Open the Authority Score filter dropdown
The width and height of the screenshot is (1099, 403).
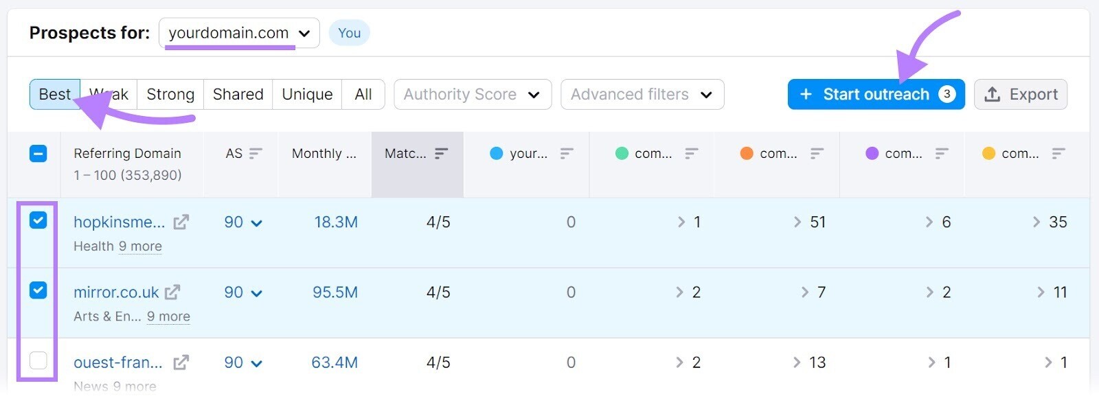473,95
